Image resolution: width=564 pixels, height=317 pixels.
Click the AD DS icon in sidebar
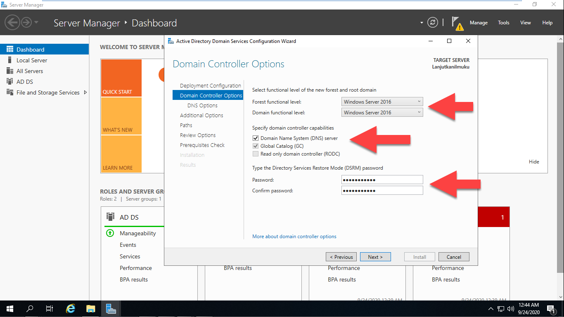(9, 82)
